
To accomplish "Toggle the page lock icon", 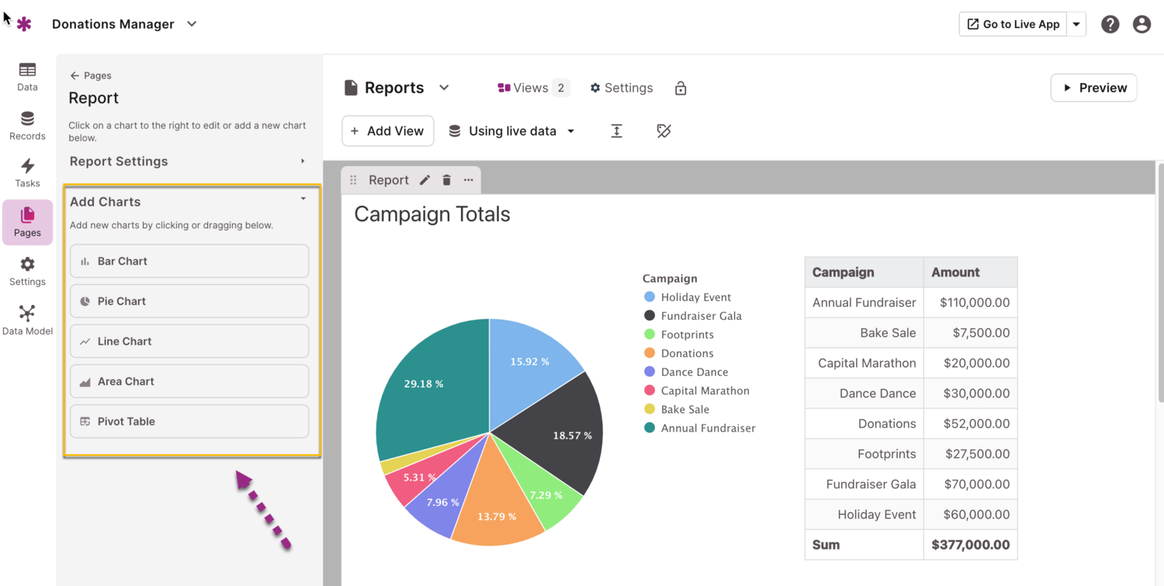I will click(x=681, y=88).
